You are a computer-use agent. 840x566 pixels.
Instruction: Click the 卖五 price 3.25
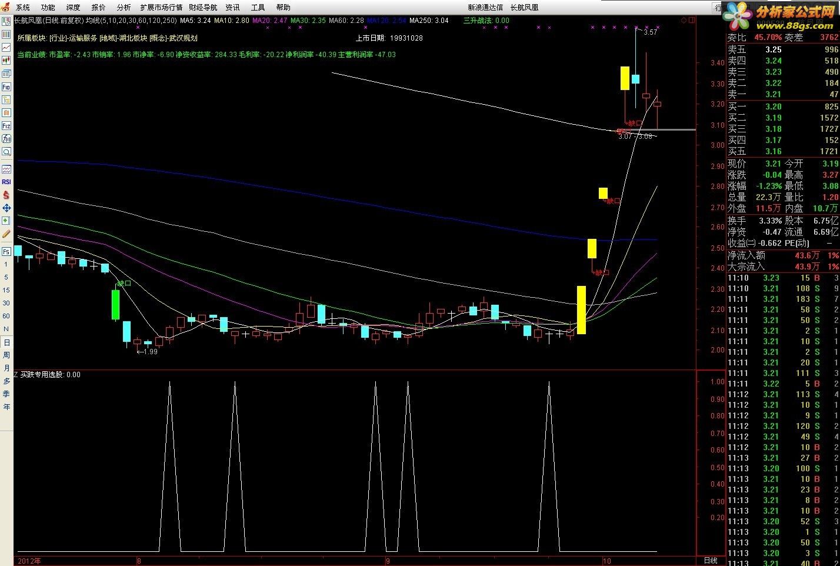tap(774, 50)
